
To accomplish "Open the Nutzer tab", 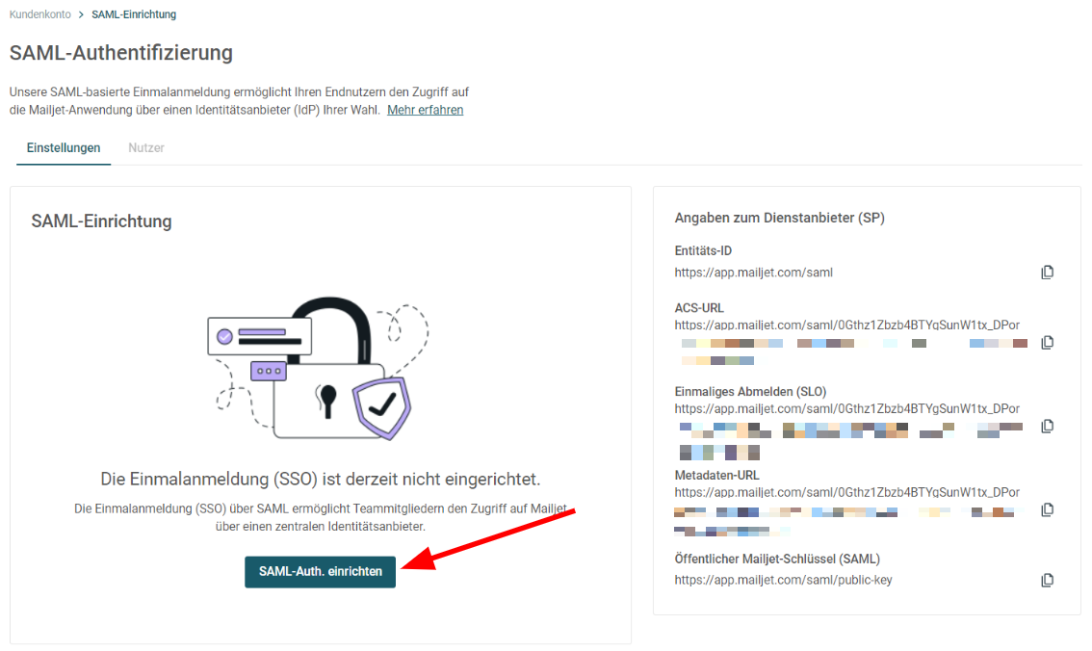I will pos(146,147).
